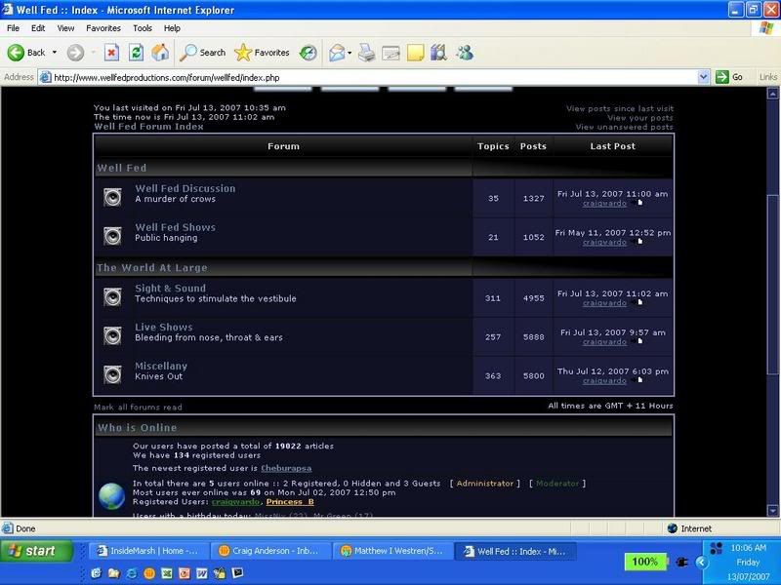
Task: Open the Live Shows forum
Action: point(163,327)
